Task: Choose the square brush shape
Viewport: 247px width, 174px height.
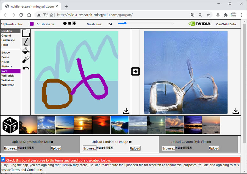Action: point(69,24)
